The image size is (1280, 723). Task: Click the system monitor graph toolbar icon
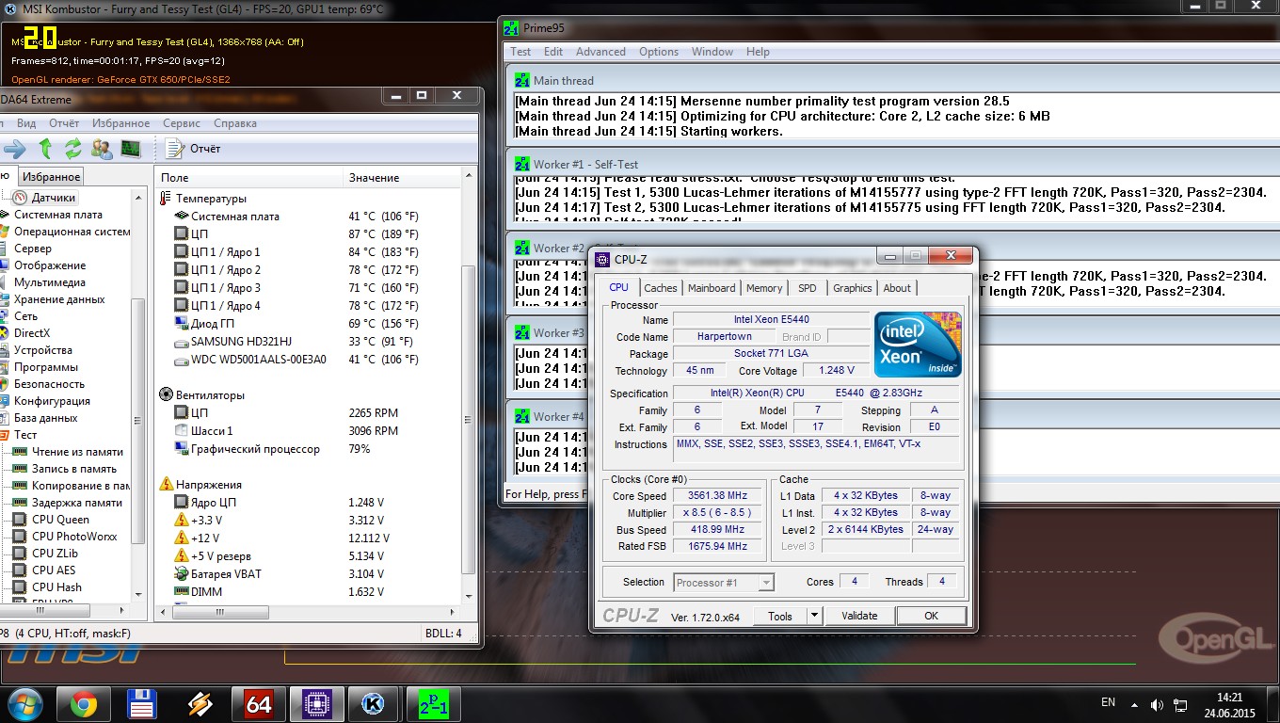click(x=130, y=149)
